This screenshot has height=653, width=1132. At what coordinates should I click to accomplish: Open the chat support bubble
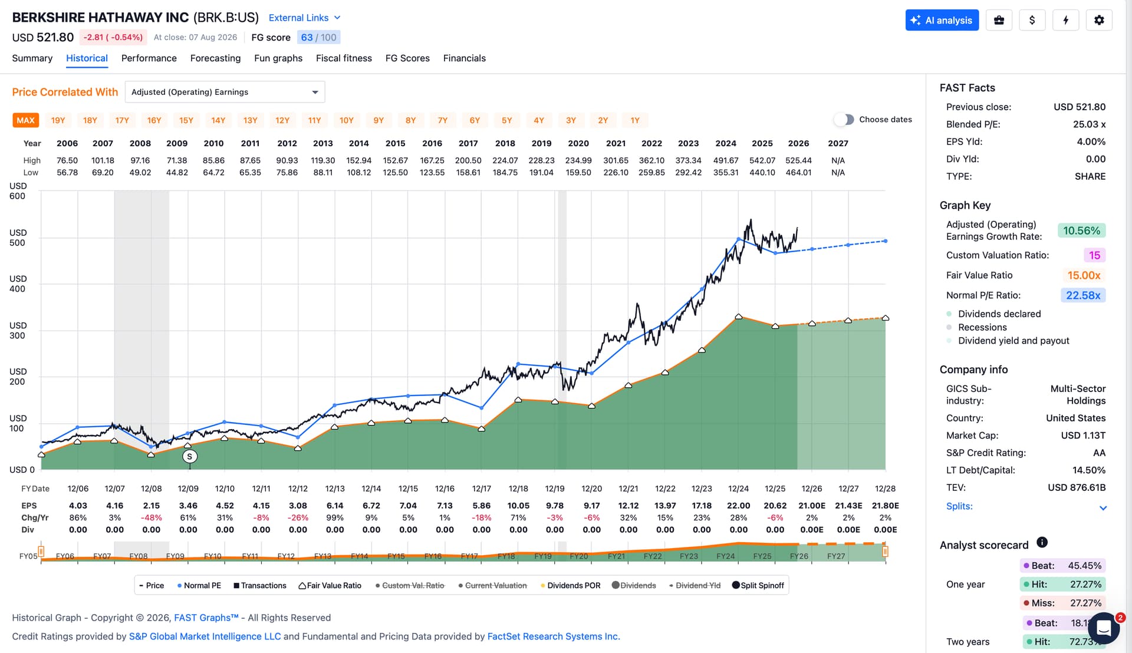tap(1104, 628)
